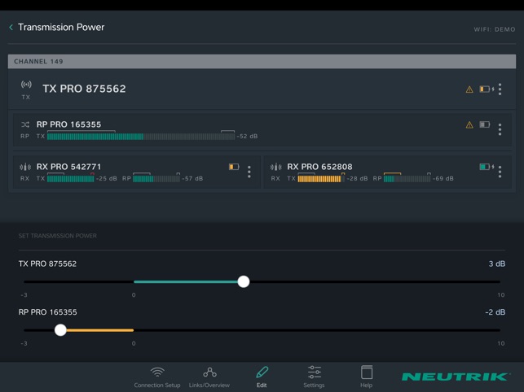Click the -2 dB value for RP PRO
Image resolution: width=524 pixels, height=392 pixels.
point(495,312)
